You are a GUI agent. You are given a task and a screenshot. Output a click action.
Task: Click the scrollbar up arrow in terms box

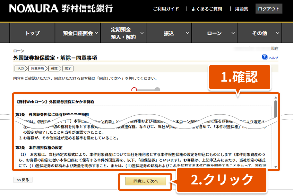(x=275, y=97)
